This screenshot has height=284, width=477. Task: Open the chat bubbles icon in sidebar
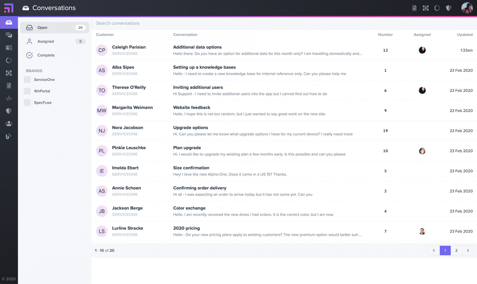[x=9, y=35]
